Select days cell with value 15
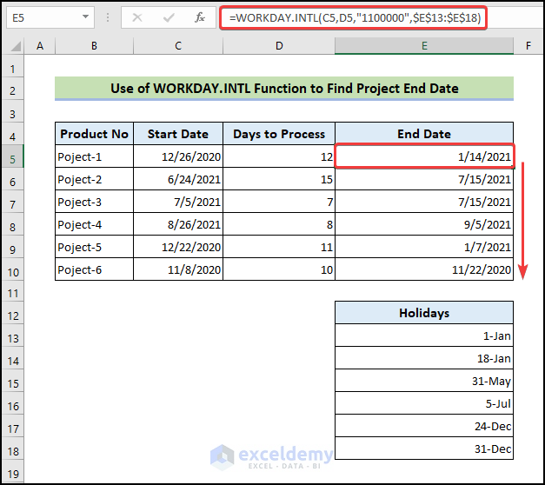 279,179
